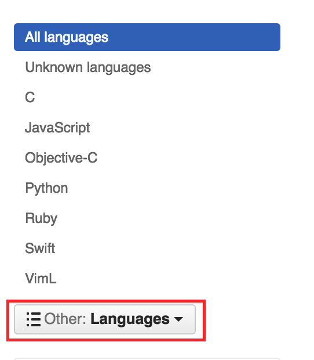Filter by VimL language

tap(41, 279)
